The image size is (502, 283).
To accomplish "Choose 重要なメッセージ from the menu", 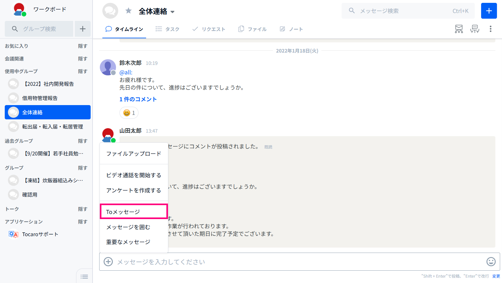I will point(134,242).
